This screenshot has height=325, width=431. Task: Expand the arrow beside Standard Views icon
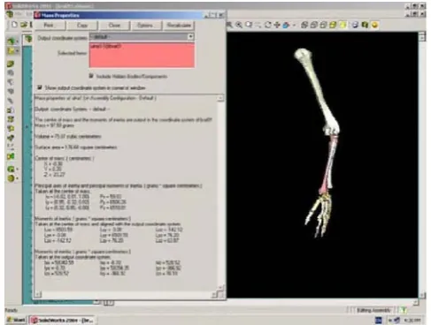click(x=294, y=26)
